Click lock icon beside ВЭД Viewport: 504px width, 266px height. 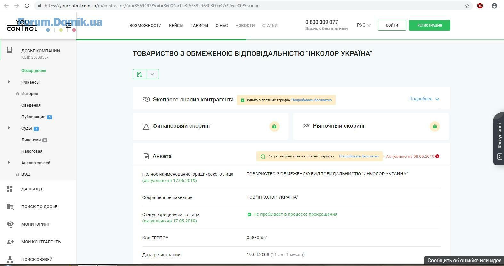18,174
